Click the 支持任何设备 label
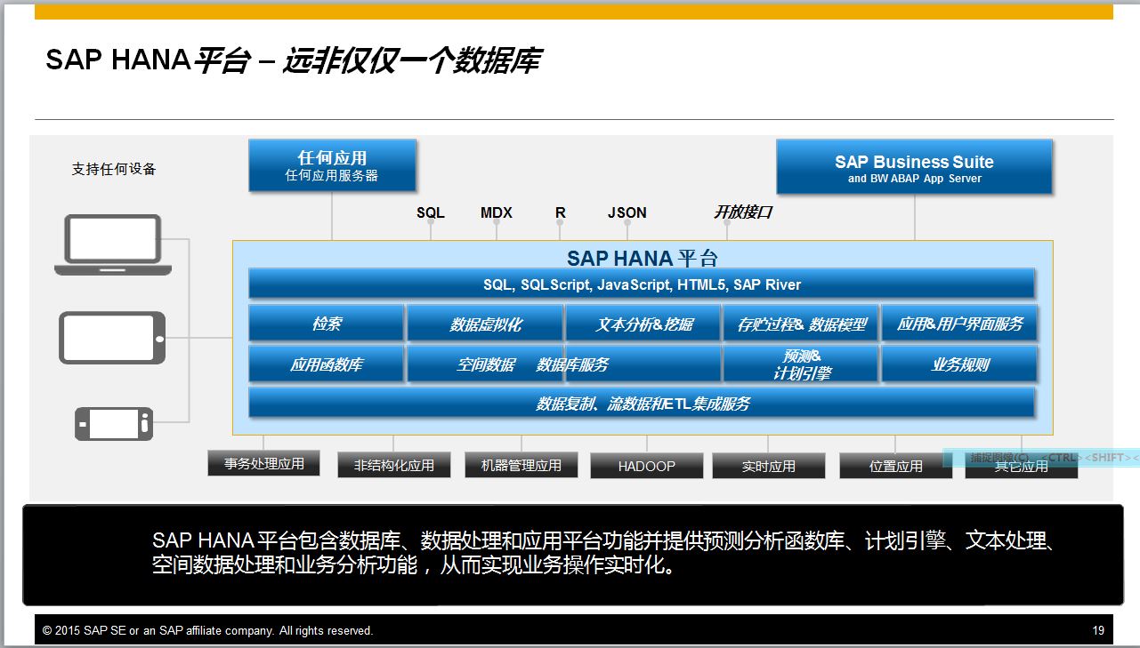The height and width of the screenshot is (648, 1140). [x=114, y=169]
